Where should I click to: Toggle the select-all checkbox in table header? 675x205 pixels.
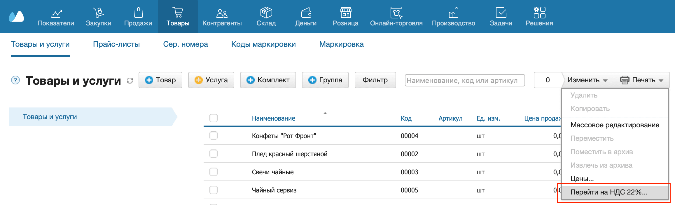point(214,118)
